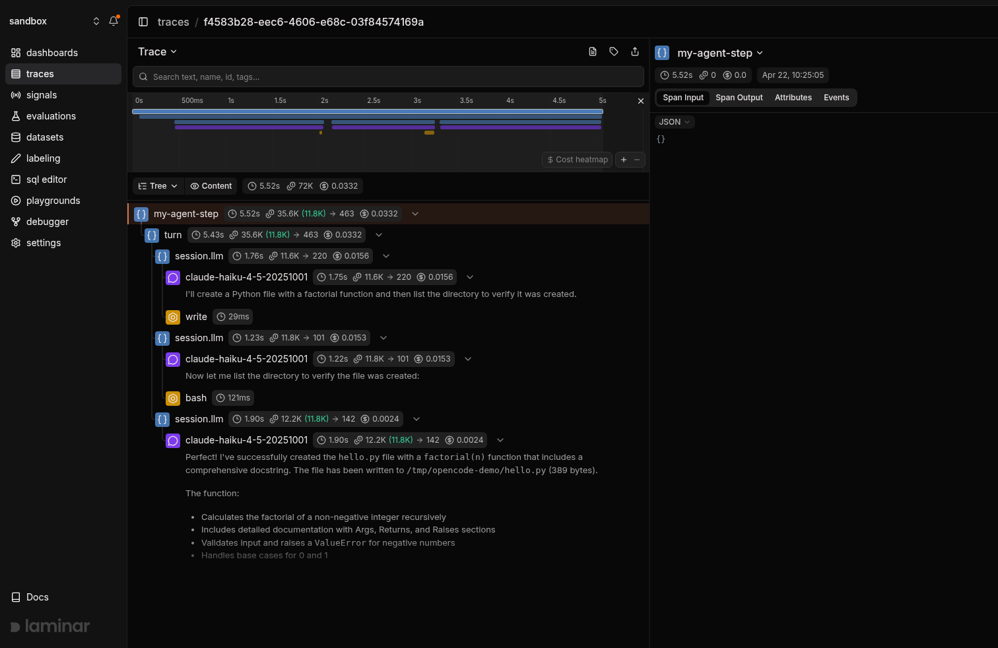This screenshot has width=998, height=648.
Task: Focus the trace search input field
Action: (388, 77)
